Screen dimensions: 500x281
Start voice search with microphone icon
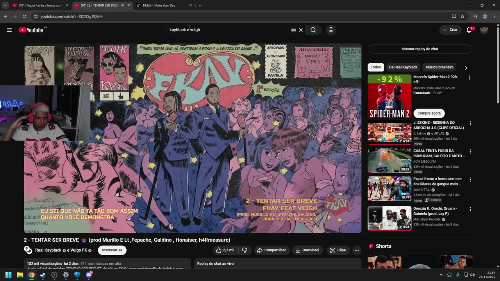(331, 30)
